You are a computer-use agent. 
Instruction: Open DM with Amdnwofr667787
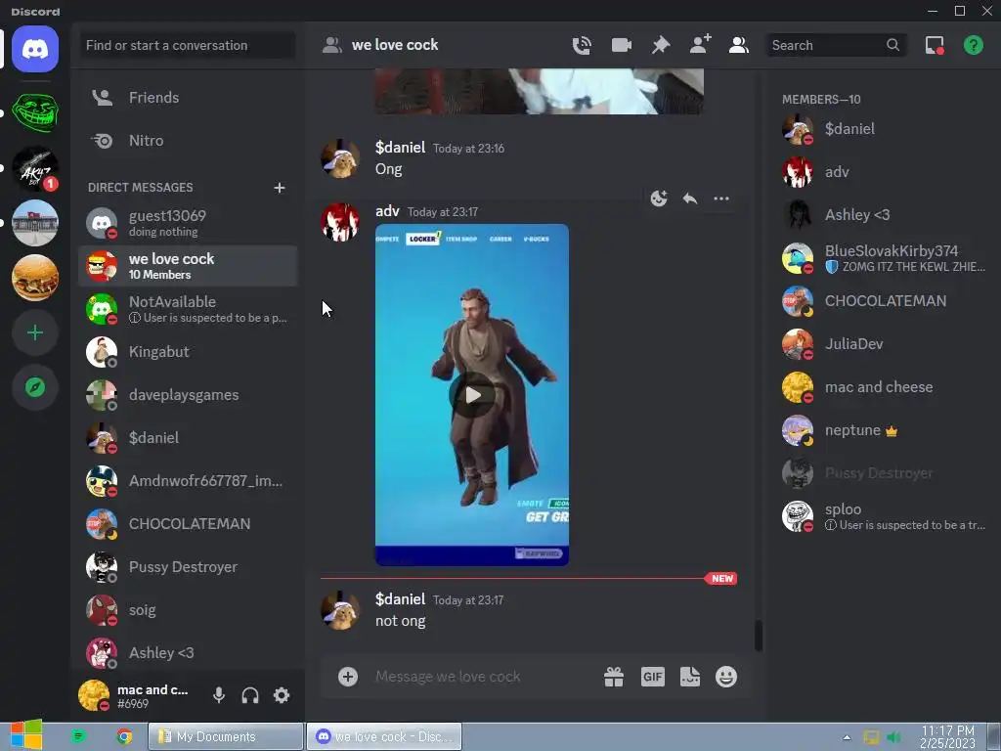(188, 481)
